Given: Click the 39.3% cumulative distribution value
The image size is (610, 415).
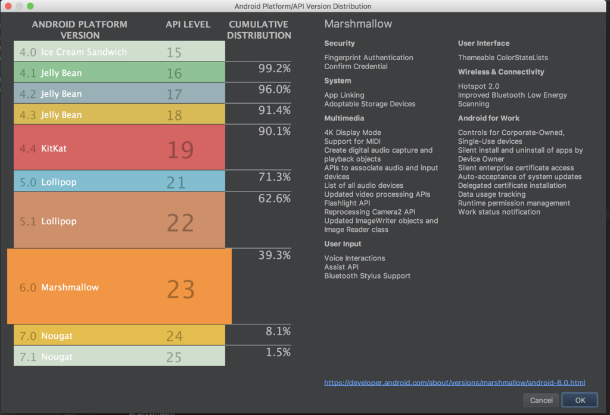Looking at the screenshot, I should point(274,255).
